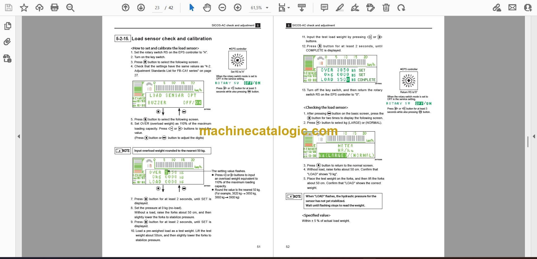Activate the hand pan tool

point(207,8)
